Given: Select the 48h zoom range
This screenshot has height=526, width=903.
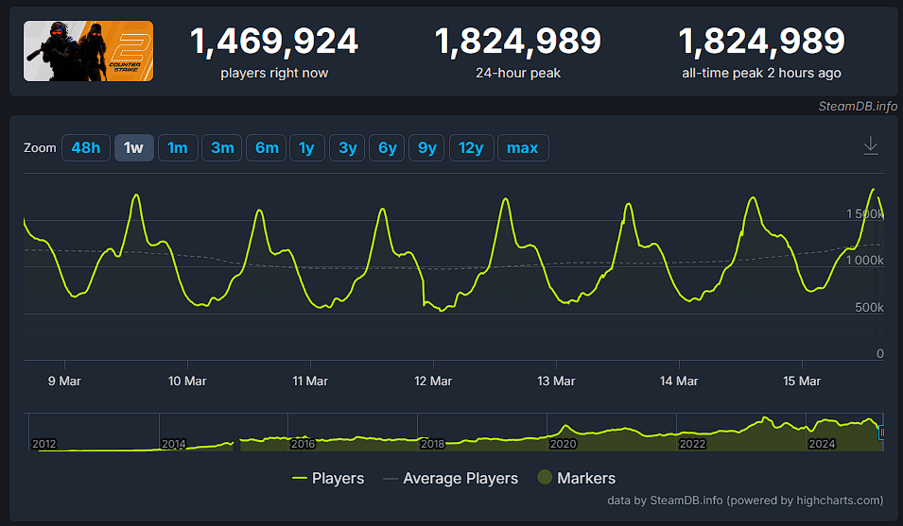Looking at the screenshot, I should coord(85,148).
